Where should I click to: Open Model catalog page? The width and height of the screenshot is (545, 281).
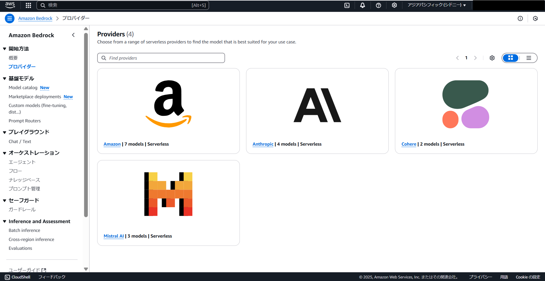[23, 87]
